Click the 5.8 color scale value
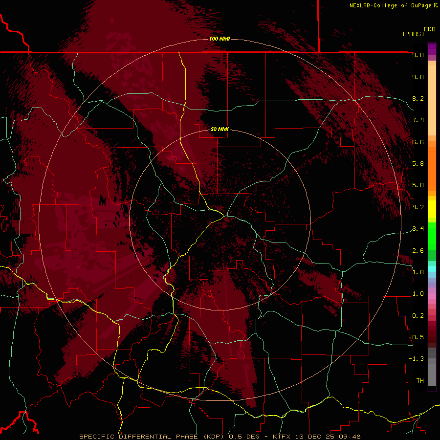Image resolution: width=440 pixels, height=440 pixels. (x=418, y=164)
